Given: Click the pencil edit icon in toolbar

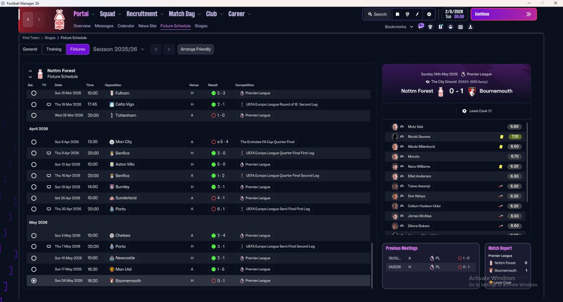Looking at the screenshot, I should [x=417, y=14].
